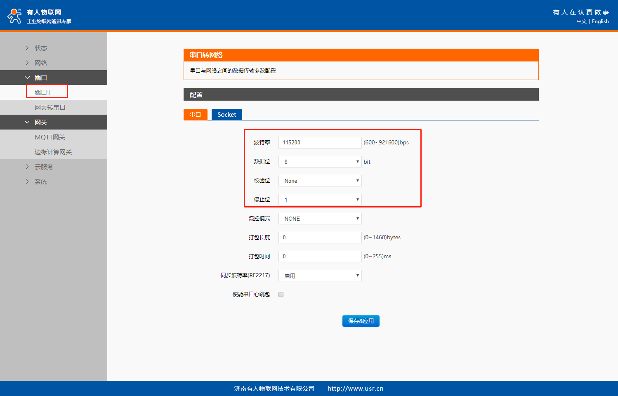Click the 波特率 input field
Screen dimensions: 618x396
point(320,143)
